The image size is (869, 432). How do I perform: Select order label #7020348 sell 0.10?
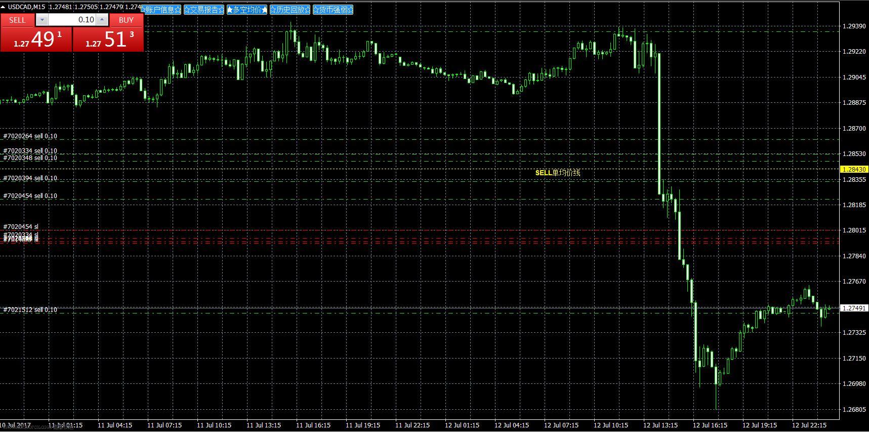(x=30, y=158)
